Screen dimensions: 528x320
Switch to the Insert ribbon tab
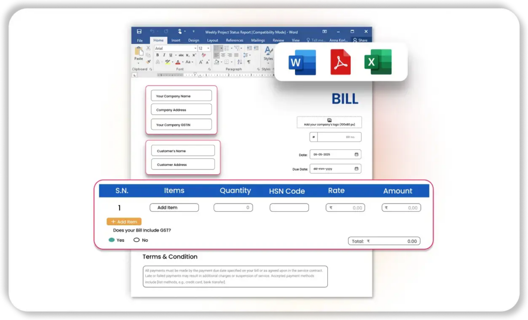tap(176, 40)
